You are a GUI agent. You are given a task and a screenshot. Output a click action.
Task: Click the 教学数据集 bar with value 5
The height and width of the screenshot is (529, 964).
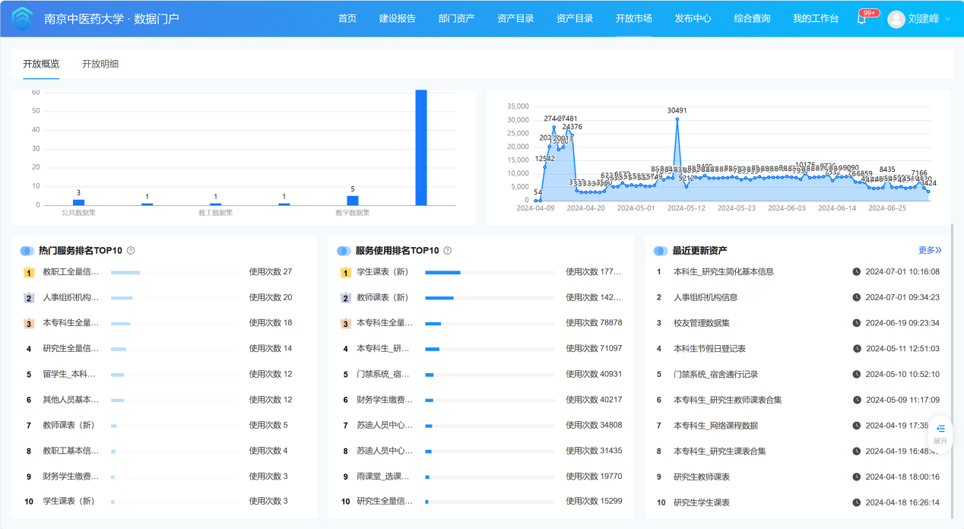coord(353,201)
